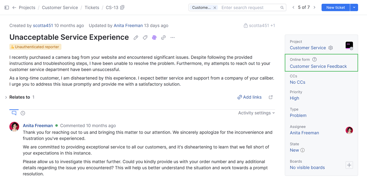367x179 pixels.
Task: Open reporter scotta451's profile link
Action: click(43, 25)
